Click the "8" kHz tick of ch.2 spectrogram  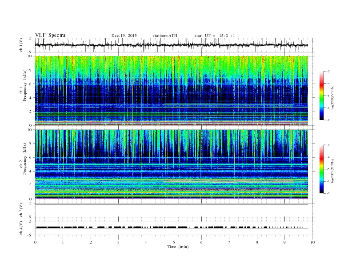(31, 144)
